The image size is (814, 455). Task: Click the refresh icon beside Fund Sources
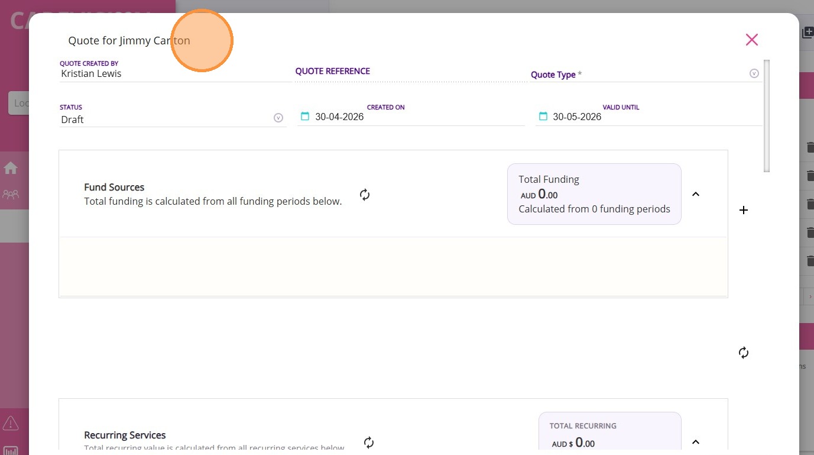coord(365,195)
